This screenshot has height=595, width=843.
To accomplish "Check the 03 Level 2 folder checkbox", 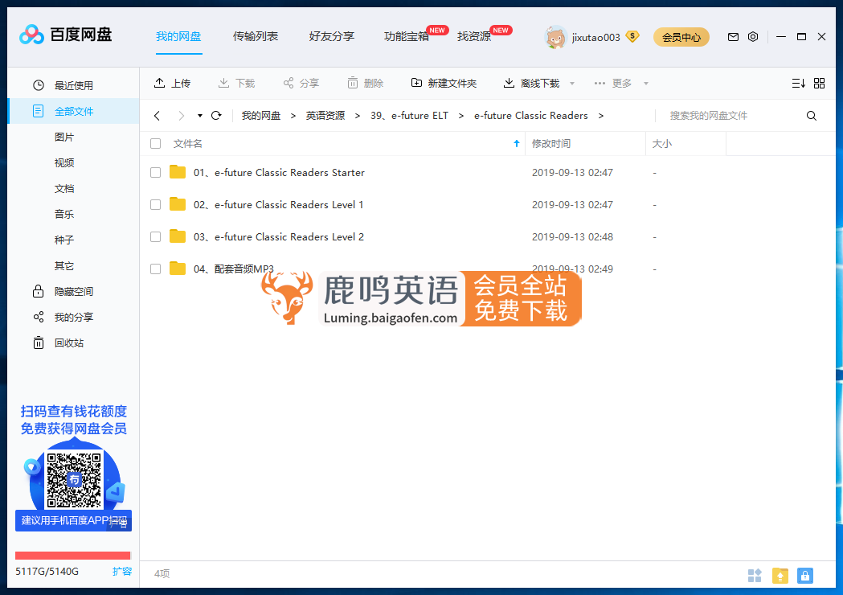I will 155,236.
